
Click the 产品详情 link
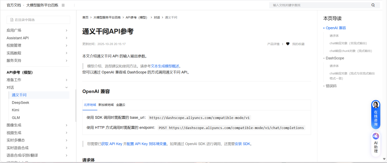(273, 44)
